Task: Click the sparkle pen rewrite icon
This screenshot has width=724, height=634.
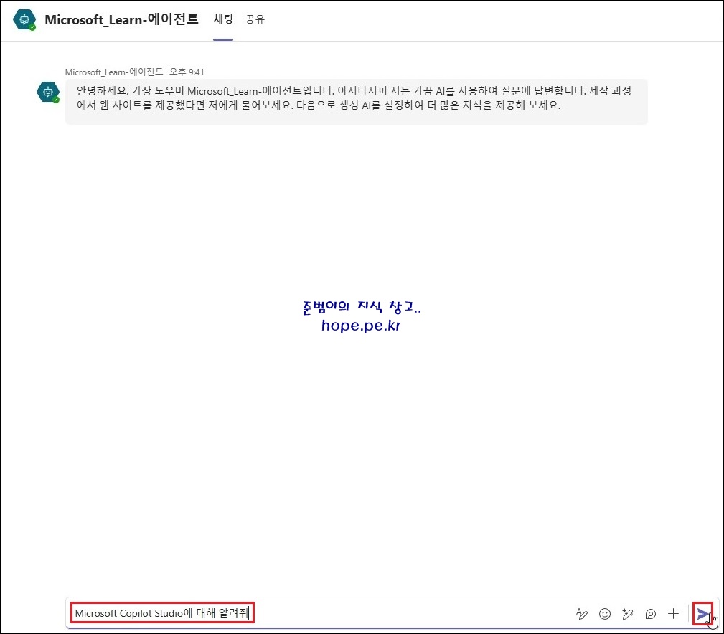Action: pos(628,614)
